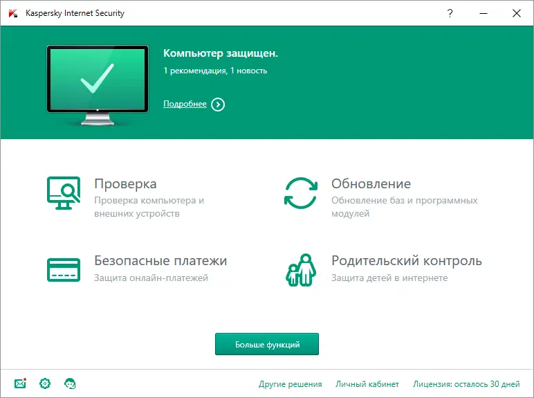The image size is (534, 398).
Task: Click the Защита детей в интернете description
Action: pos(389,278)
